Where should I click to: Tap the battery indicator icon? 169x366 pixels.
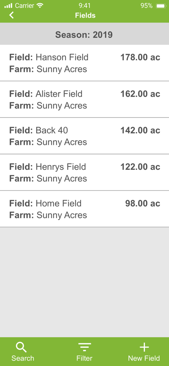pos(161,6)
